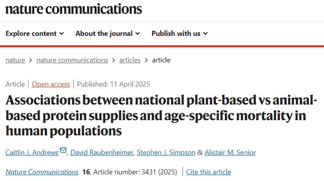This screenshot has width=324, height=181.
Task: Click Cite this article
Action: 209,172
